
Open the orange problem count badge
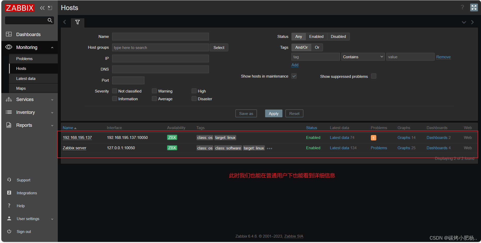tap(373, 138)
